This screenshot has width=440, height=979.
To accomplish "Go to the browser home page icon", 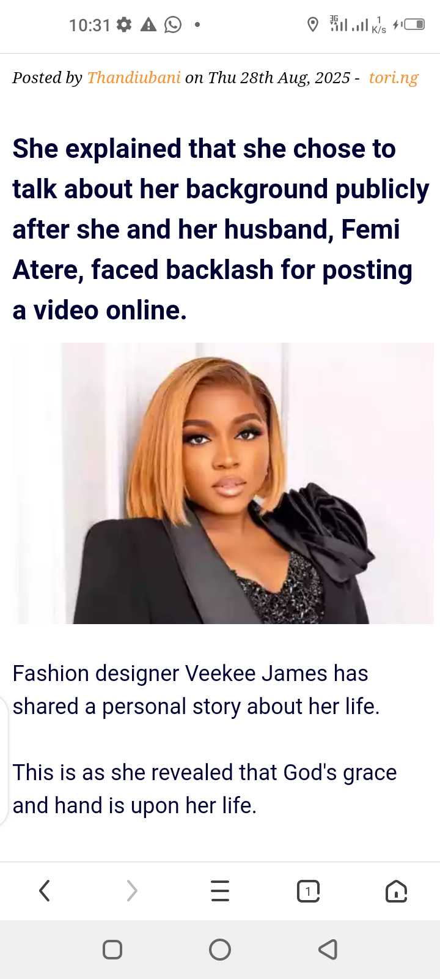I will pyautogui.click(x=396, y=891).
